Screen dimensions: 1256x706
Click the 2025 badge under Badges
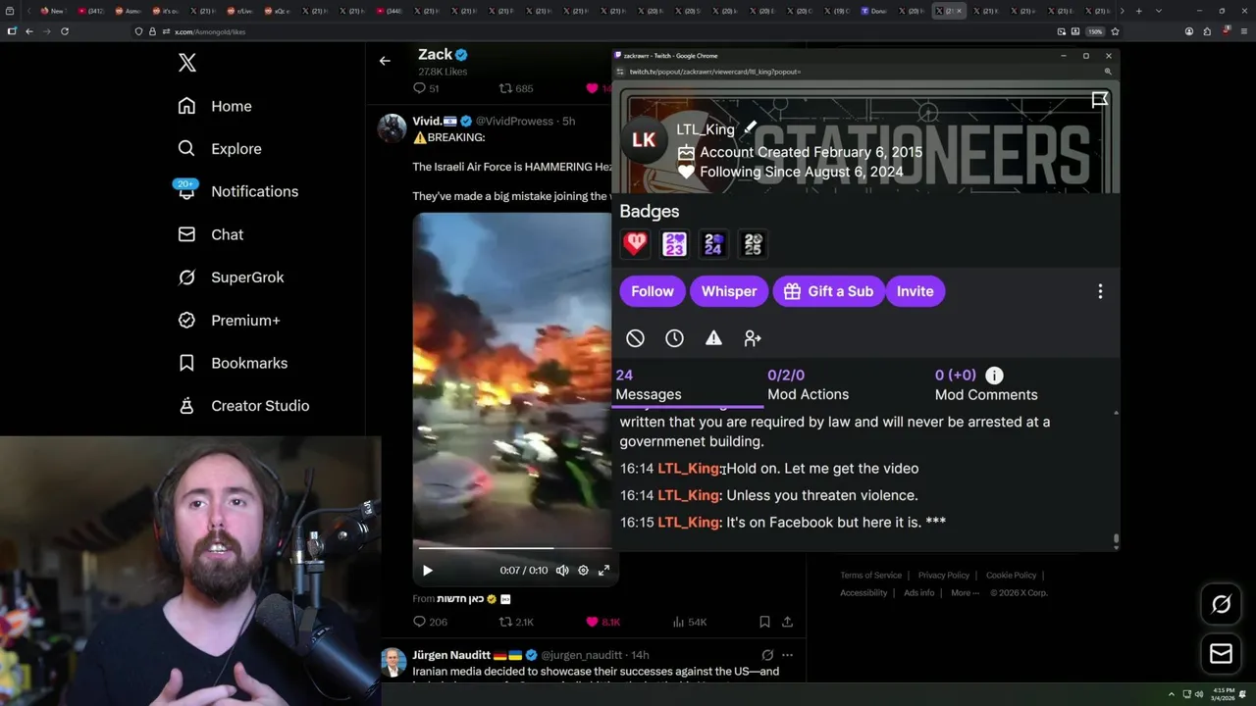point(753,244)
